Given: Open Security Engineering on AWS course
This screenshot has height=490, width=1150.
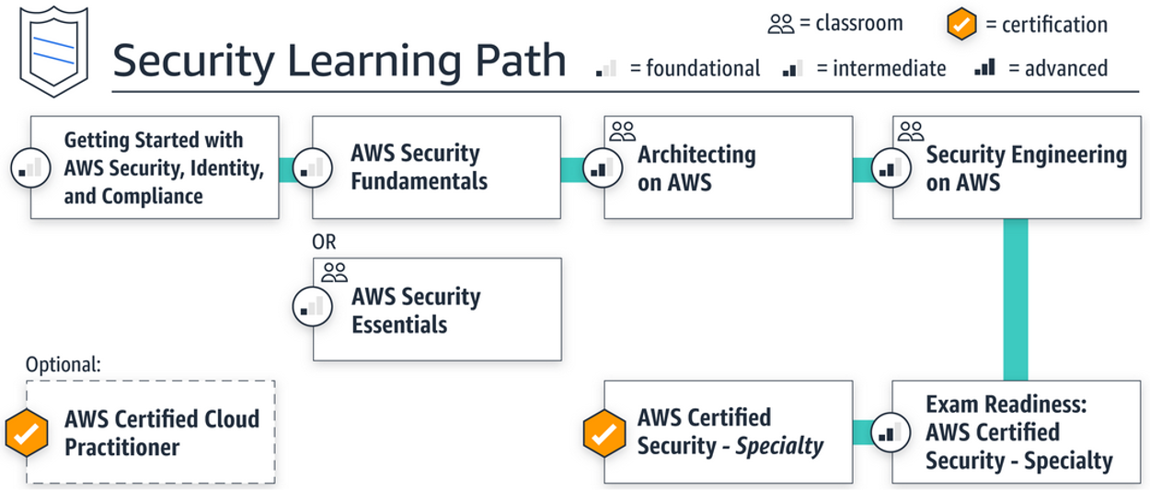Looking at the screenshot, I should tap(1016, 167).
